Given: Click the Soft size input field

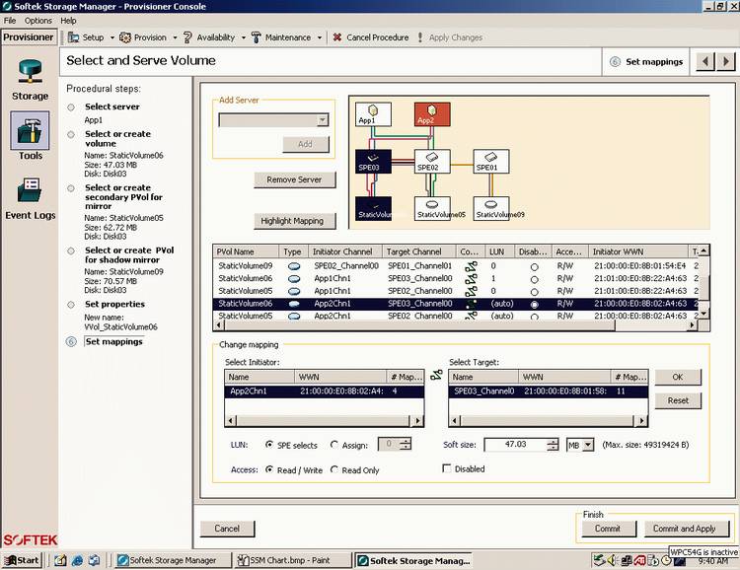Looking at the screenshot, I should point(515,445).
